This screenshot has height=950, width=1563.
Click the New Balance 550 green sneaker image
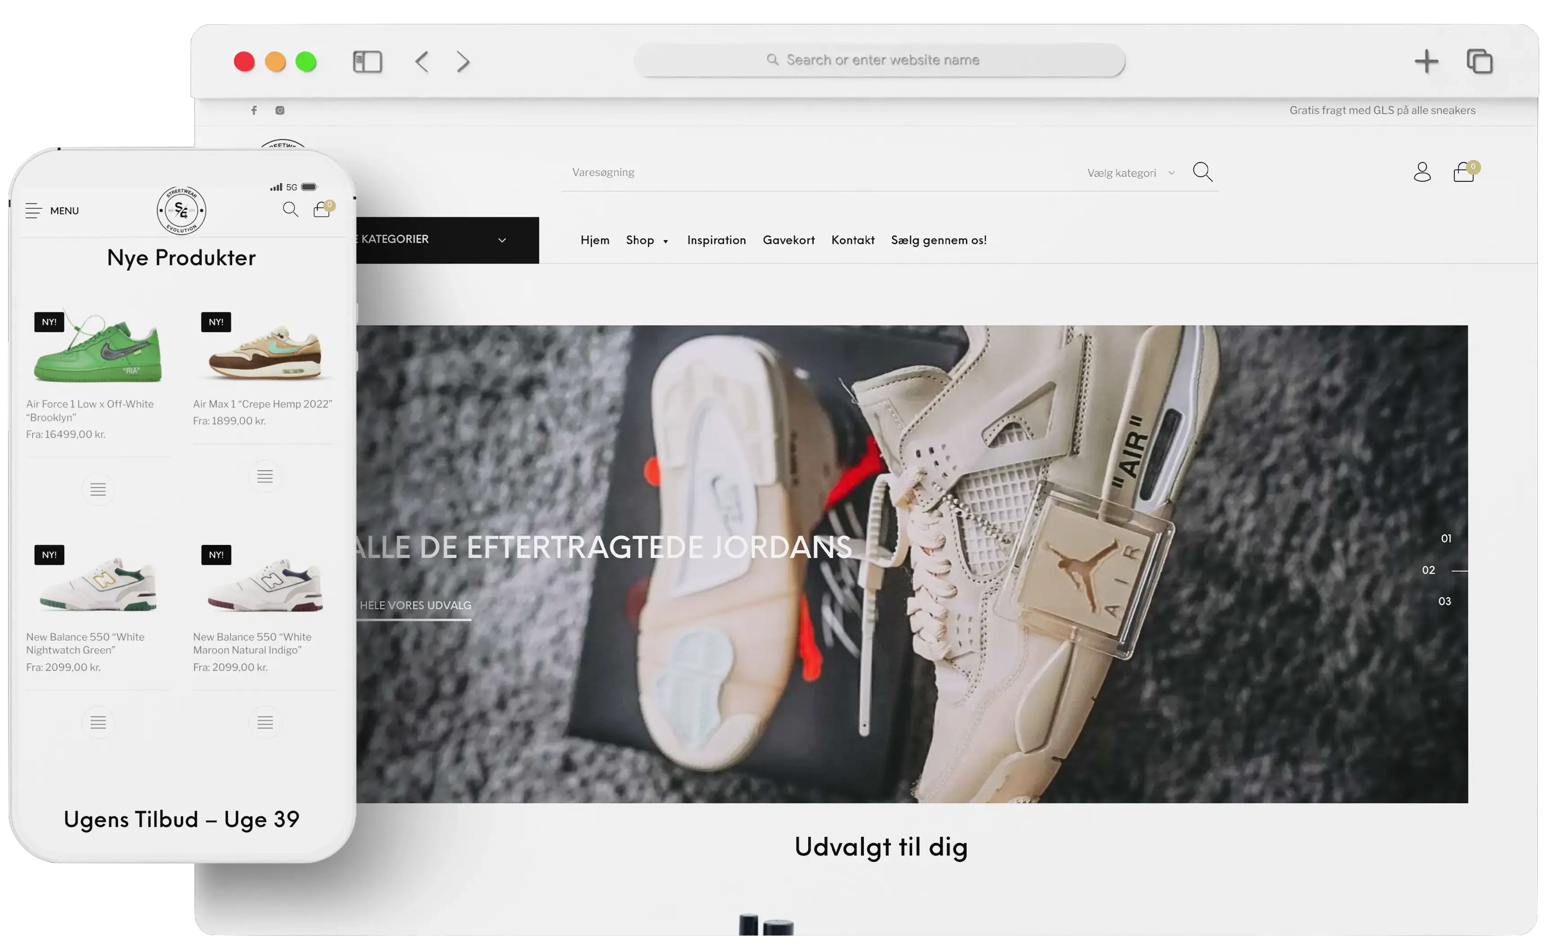point(97,585)
